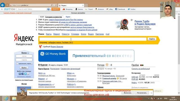Open Internet Explorer from the taskbar
The height and width of the screenshot is (101, 180).
[x=6, y=98]
